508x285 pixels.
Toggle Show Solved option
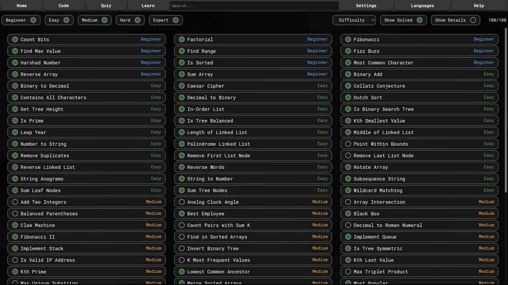pos(403,20)
